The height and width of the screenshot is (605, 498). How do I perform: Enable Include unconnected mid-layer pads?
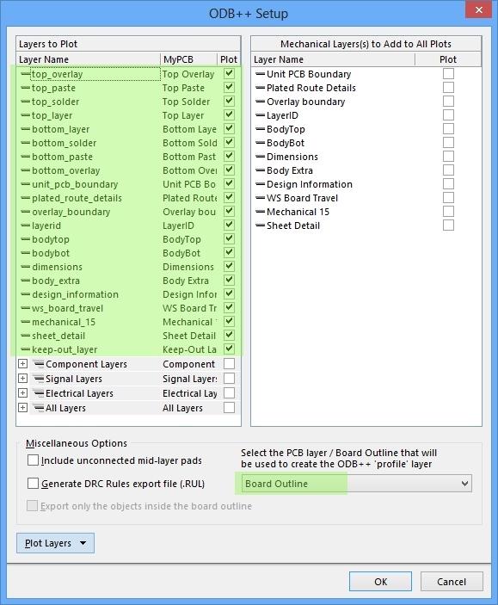[x=34, y=460]
